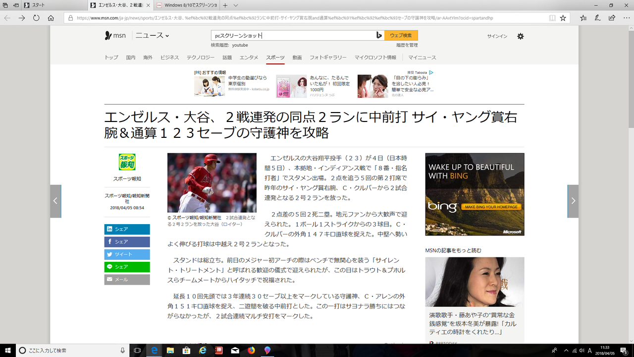Viewport: 634px width, 357px height.
Task: Click the ウェブ検索 button
Action: pos(401,35)
